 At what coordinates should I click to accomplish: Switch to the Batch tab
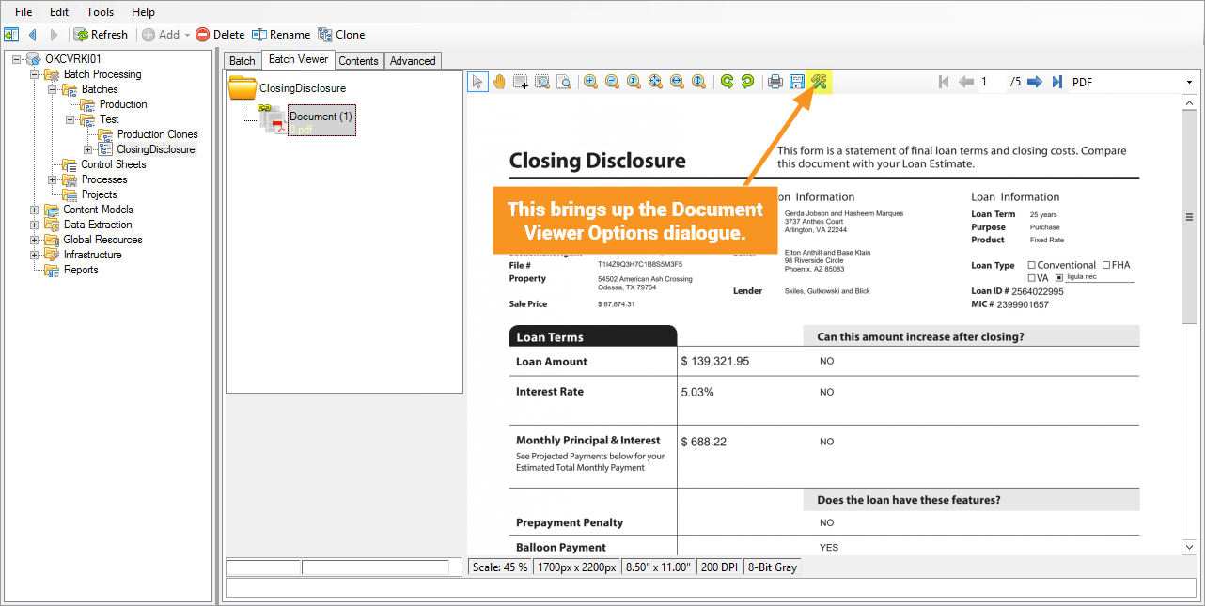(243, 61)
